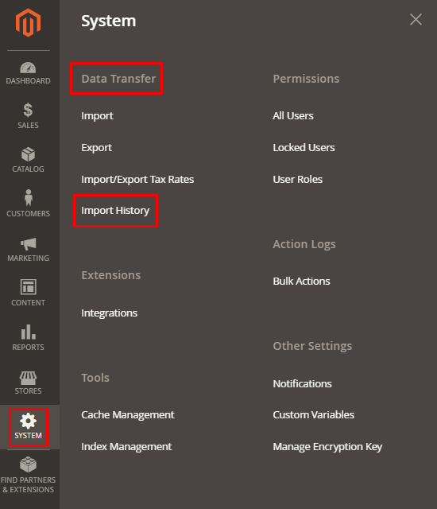Image resolution: width=437 pixels, height=509 pixels.
Task: Select Manage Encryption Key
Action: (x=327, y=447)
